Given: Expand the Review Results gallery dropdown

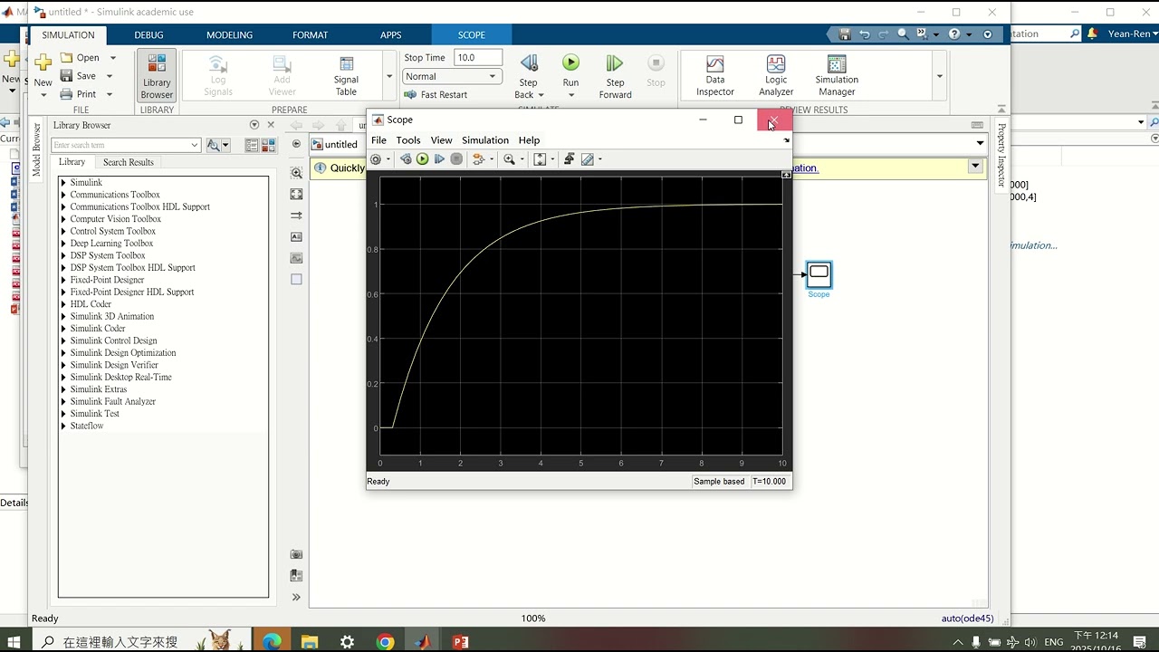Looking at the screenshot, I should [939, 76].
